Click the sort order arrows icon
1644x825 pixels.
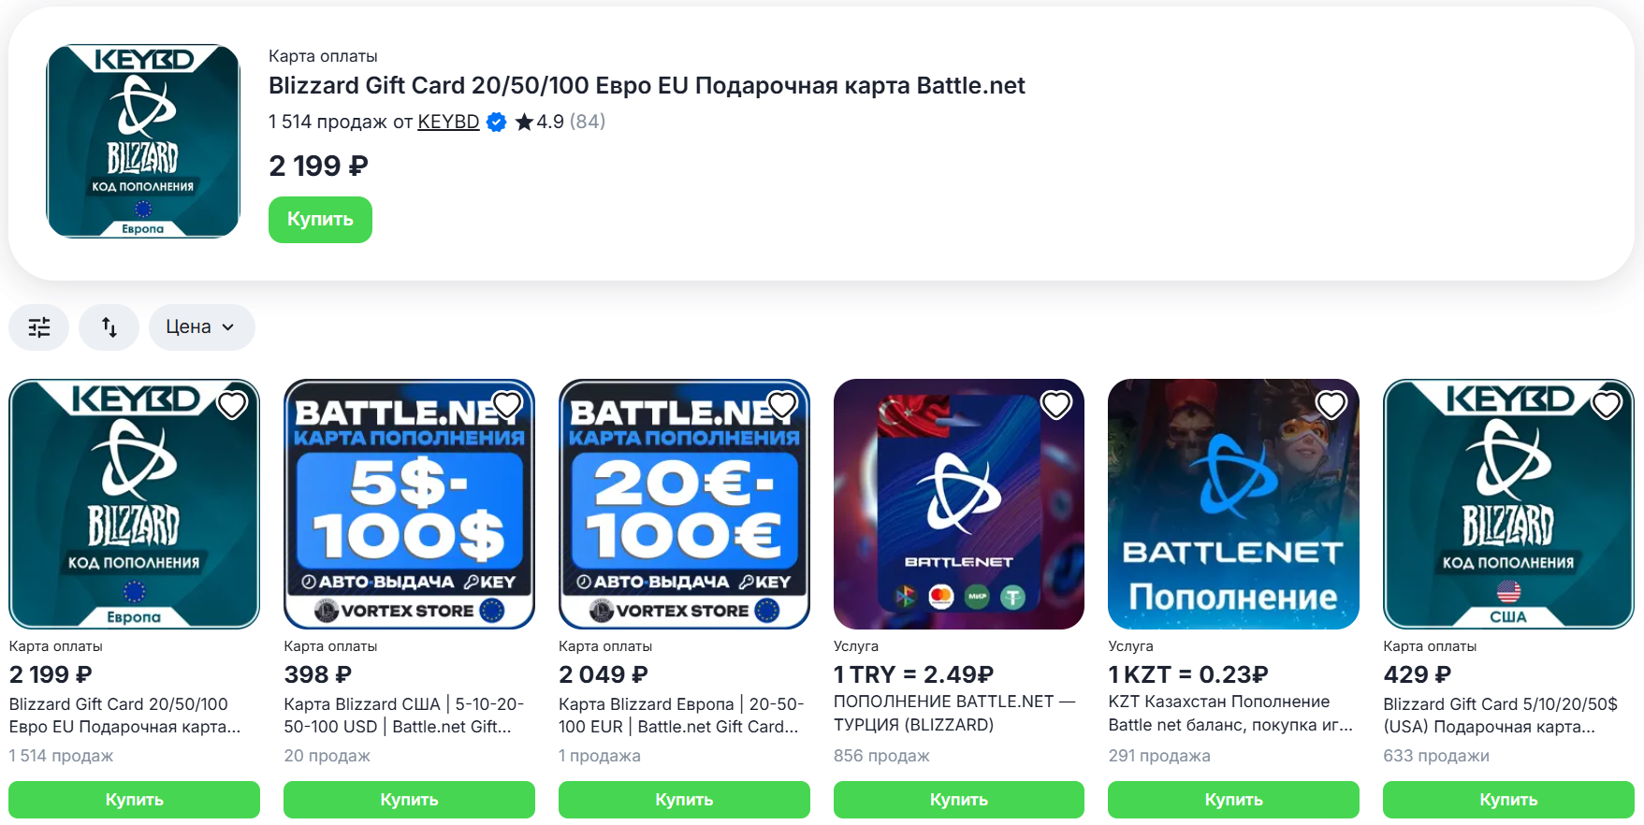(x=109, y=327)
